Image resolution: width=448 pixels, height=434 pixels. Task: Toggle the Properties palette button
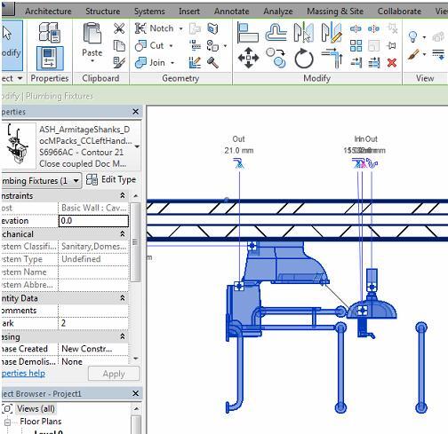tap(50, 58)
